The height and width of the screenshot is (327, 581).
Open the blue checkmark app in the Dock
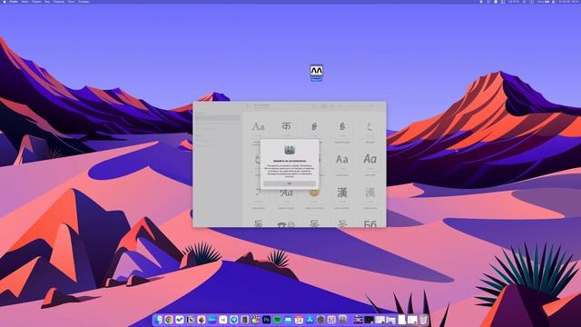point(180,320)
